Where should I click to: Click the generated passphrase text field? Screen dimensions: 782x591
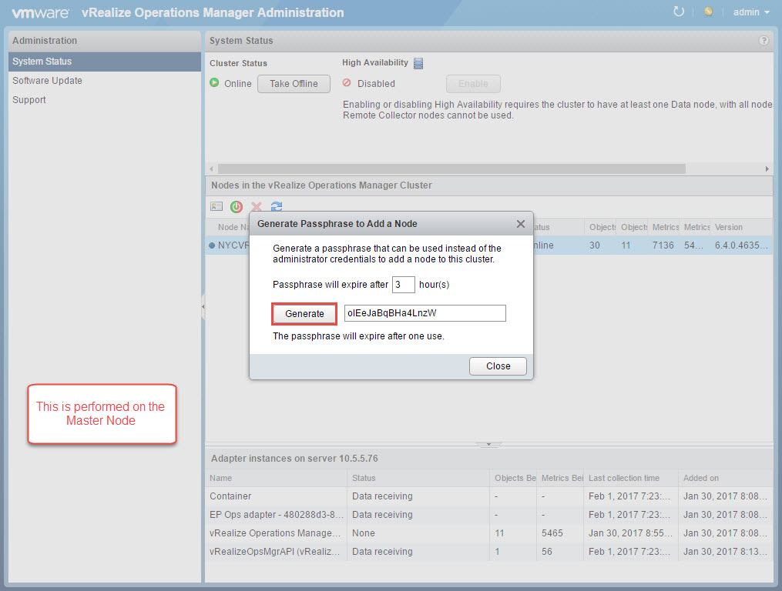point(425,313)
